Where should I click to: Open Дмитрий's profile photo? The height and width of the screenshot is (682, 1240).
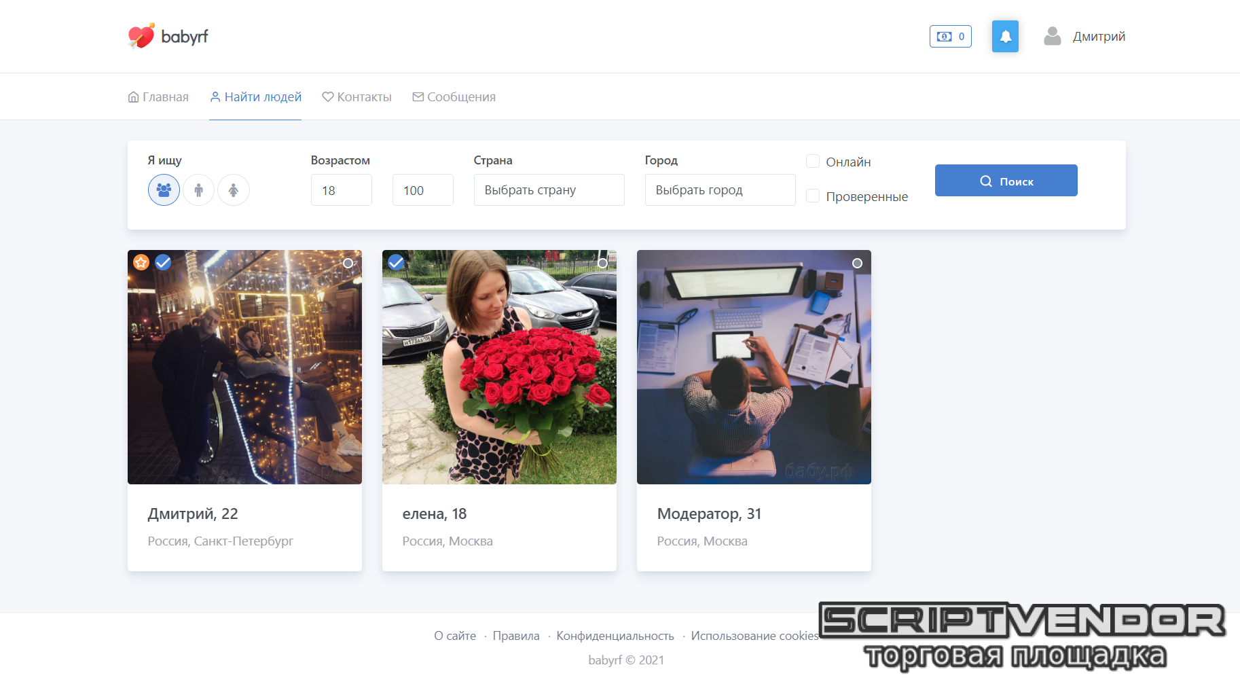244,367
